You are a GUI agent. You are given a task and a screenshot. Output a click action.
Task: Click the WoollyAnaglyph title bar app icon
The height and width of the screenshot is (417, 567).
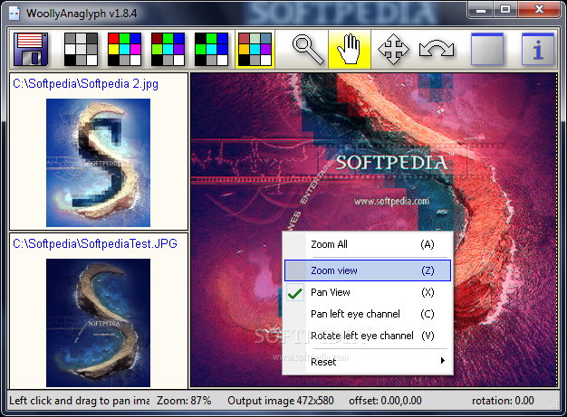click(14, 14)
